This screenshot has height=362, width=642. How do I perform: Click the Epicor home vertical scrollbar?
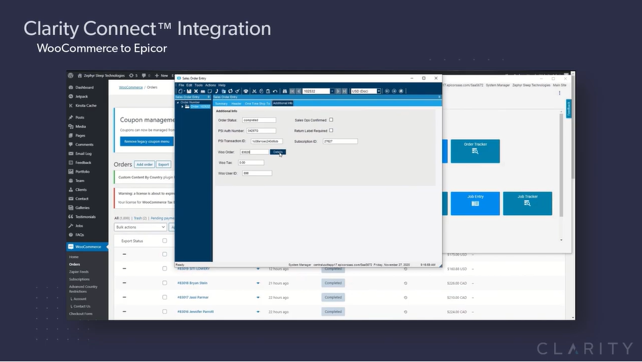click(561, 164)
